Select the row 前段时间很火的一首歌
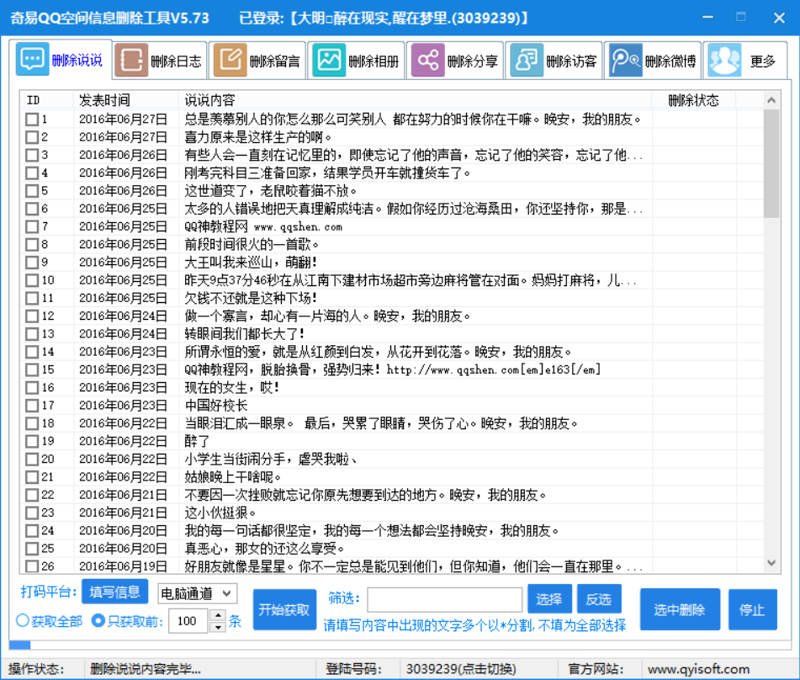Viewport: 800px width, 680px height. tap(393, 245)
